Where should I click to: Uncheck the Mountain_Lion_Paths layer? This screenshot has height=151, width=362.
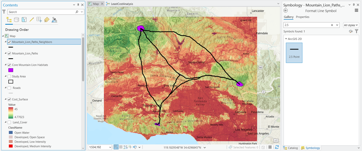click(x=9, y=53)
